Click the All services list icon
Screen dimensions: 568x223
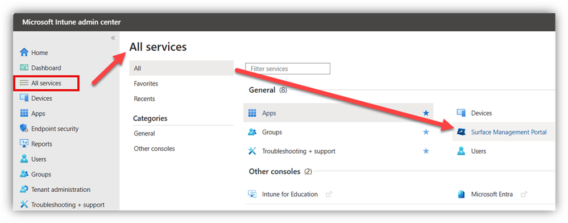click(x=24, y=83)
